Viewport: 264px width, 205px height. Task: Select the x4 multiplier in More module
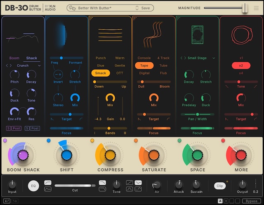pyautogui.click(x=241, y=73)
